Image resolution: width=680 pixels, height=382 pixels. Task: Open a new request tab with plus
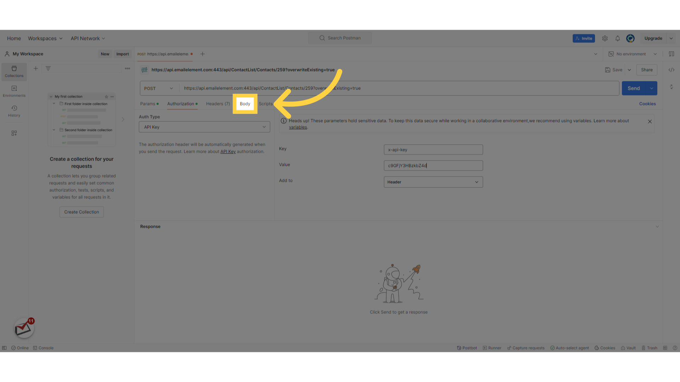[203, 54]
